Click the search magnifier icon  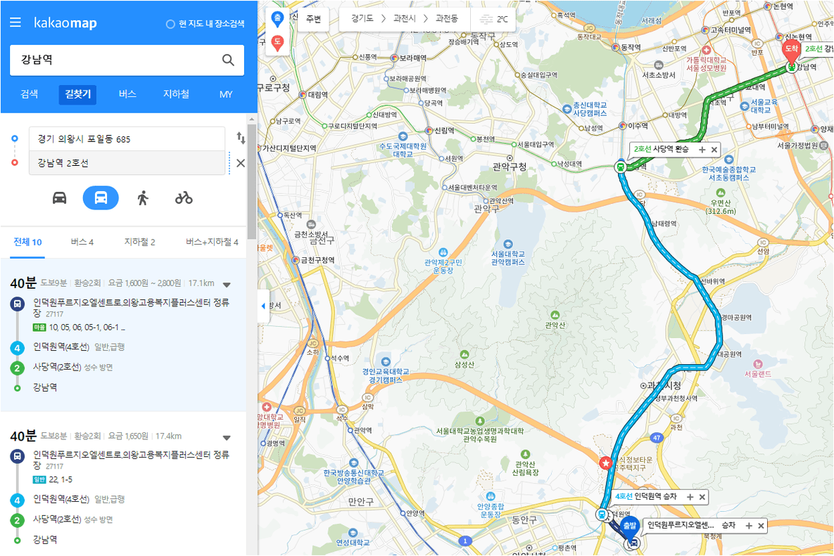coord(228,60)
